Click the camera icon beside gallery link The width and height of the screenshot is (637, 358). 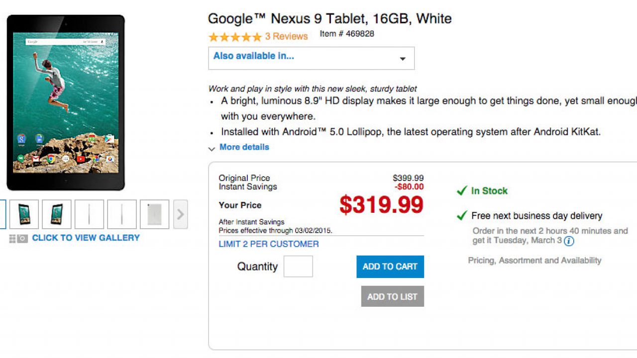22,239
